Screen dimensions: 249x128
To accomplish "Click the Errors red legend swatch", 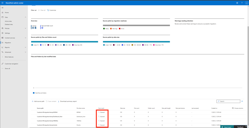I will [x=120, y=28].
